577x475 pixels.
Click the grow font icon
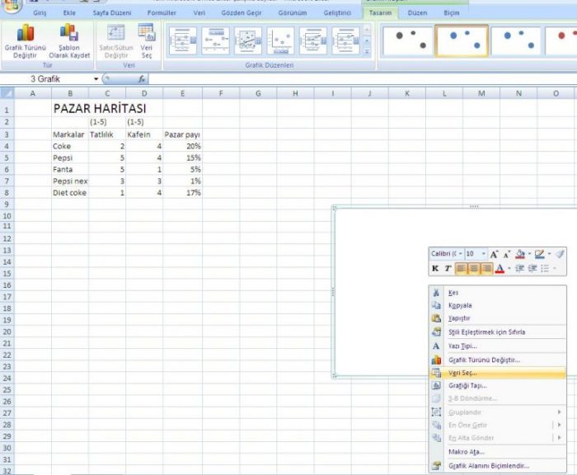pyautogui.click(x=494, y=254)
